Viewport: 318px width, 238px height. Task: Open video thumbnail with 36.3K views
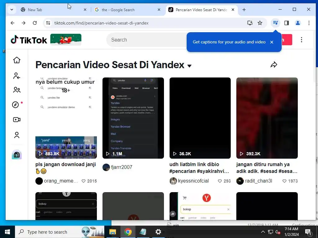(200, 118)
